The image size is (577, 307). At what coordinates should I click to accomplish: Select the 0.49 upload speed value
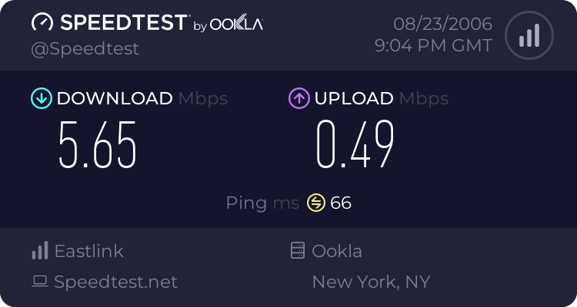355,144
